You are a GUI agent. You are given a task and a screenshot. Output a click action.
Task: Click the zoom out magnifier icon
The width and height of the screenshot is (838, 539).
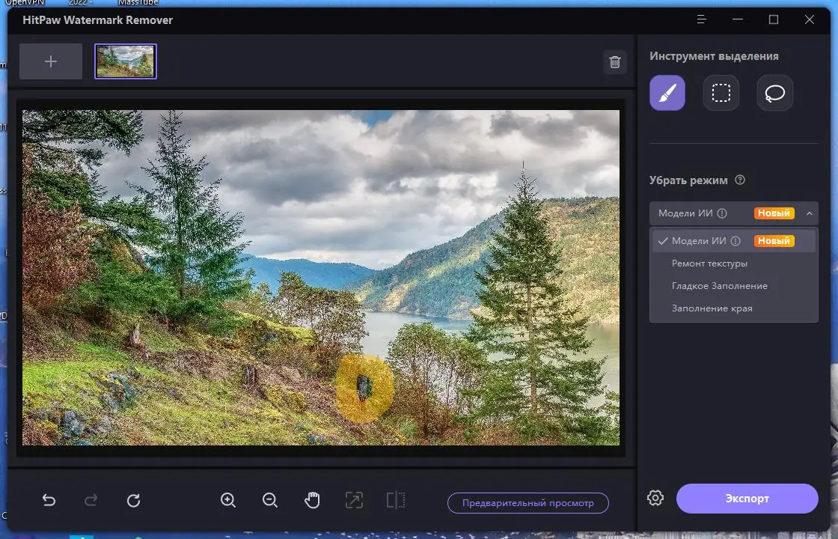[270, 500]
